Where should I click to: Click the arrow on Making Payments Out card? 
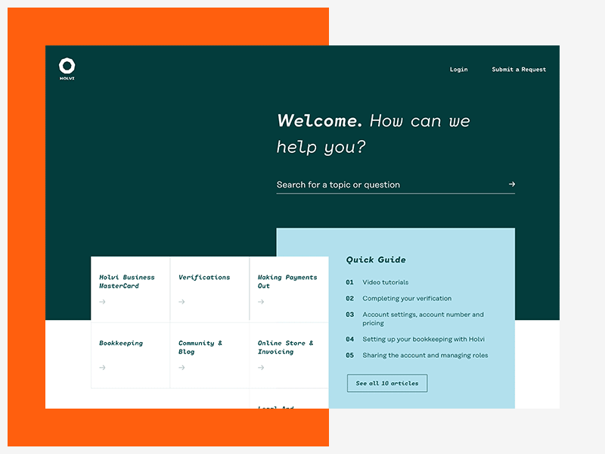260,302
